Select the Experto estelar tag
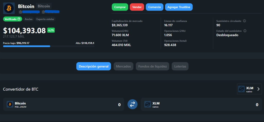264x122 pixels. [45, 19]
